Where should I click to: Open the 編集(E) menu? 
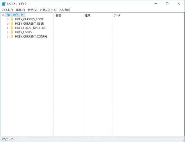point(20,10)
